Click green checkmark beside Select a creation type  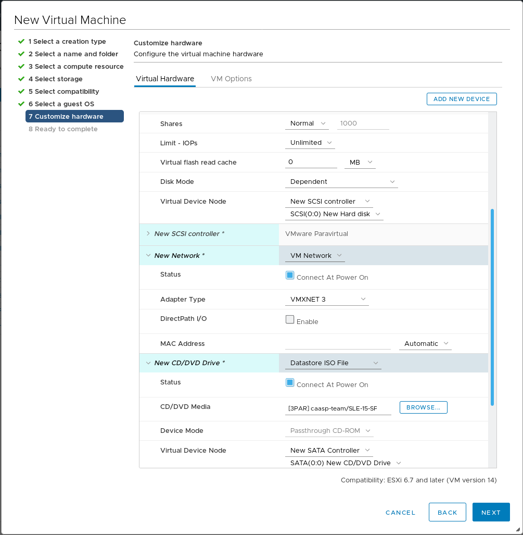click(x=21, y=41)
